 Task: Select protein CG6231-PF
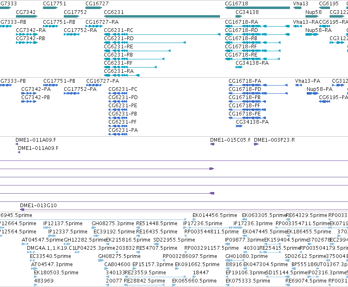pos(123,122)
